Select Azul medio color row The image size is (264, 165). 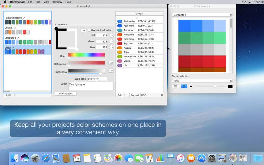pos(139,21)
